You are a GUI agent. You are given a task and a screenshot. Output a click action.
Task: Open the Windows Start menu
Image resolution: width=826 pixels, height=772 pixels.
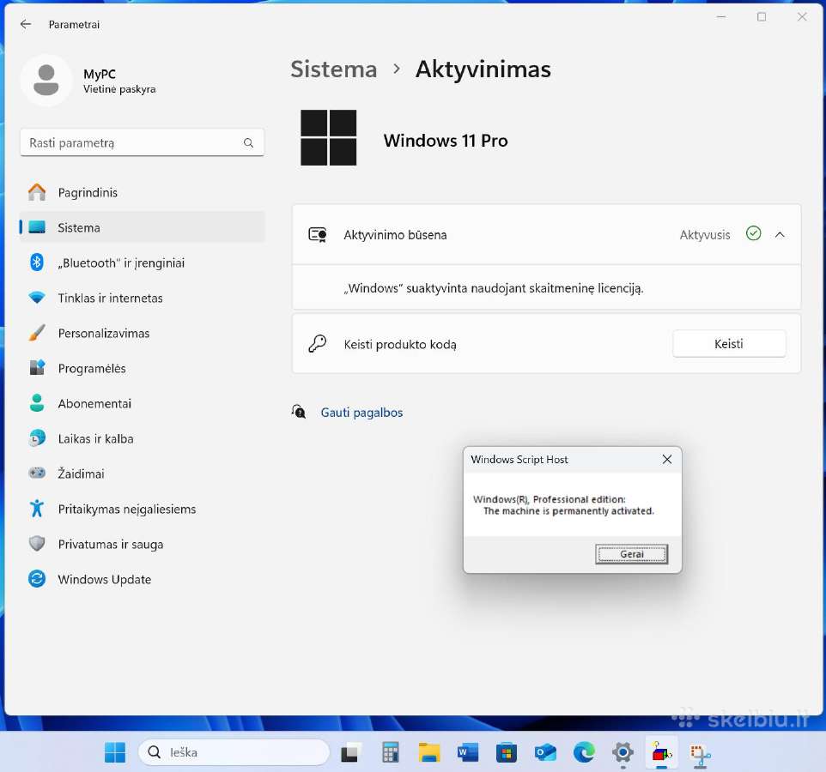point(115,752)
